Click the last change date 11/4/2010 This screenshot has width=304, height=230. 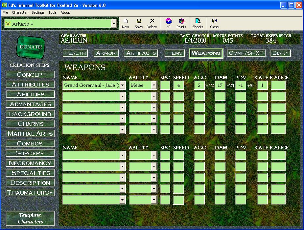click(x=195, y=40)
